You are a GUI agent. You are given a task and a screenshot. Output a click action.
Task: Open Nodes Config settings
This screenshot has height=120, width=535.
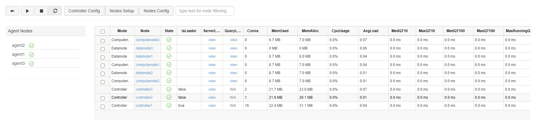point(156,11)
